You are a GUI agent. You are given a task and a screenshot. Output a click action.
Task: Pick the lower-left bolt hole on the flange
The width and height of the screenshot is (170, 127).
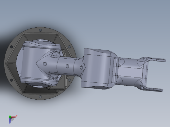(11, 80)
